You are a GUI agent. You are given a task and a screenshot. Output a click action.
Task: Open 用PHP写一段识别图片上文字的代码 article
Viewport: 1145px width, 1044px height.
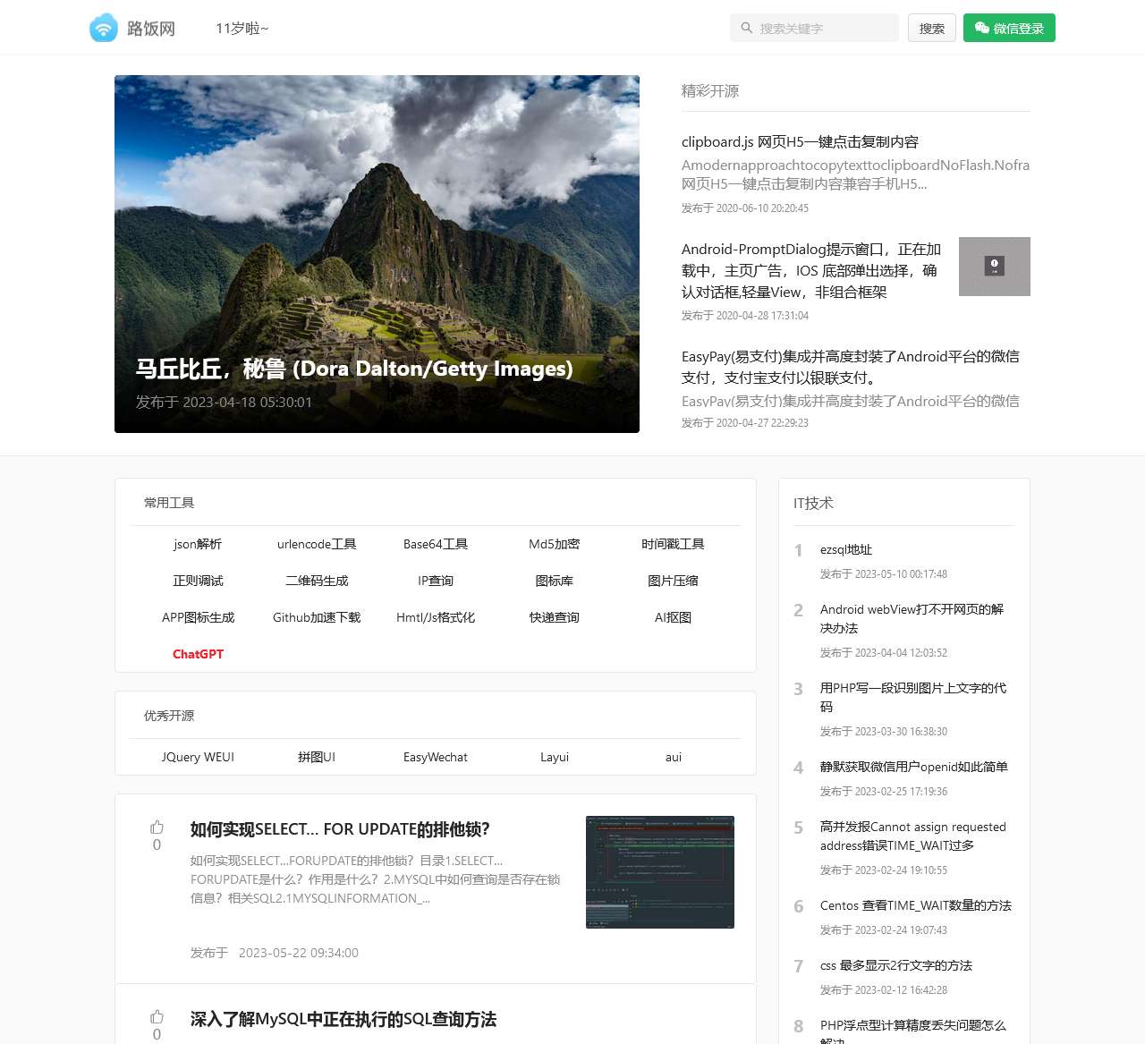click(x=913, y=697)
